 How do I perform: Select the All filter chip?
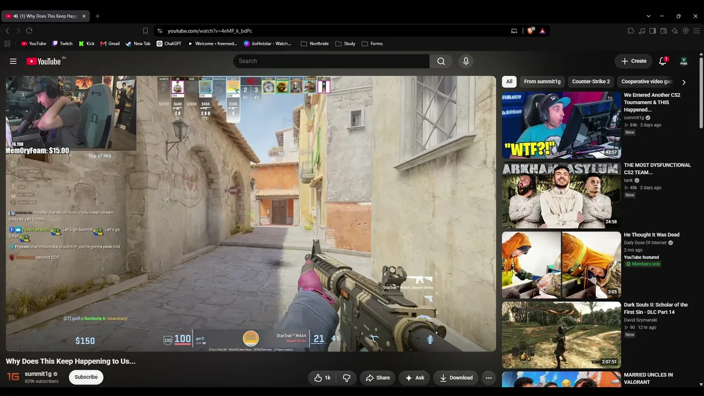click(509, 81)
